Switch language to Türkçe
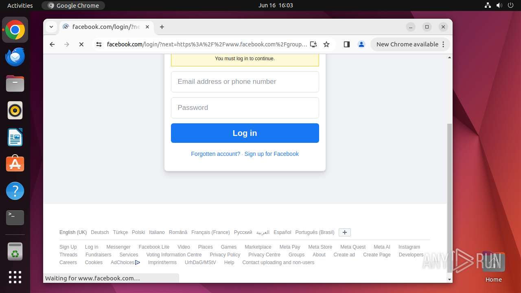 click(x=120, y=232)
